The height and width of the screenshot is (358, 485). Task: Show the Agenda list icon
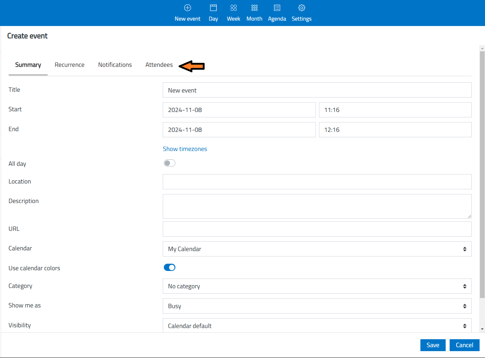(277, 8)
